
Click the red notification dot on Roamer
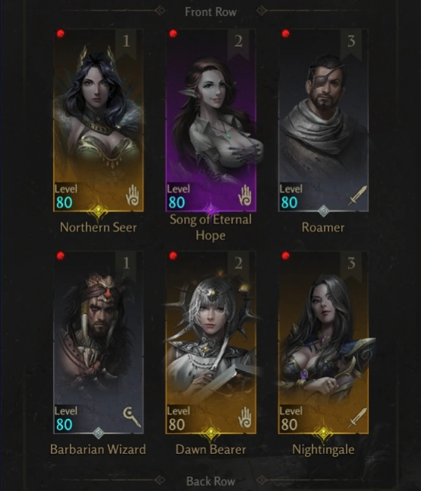[x=286, y=33]
